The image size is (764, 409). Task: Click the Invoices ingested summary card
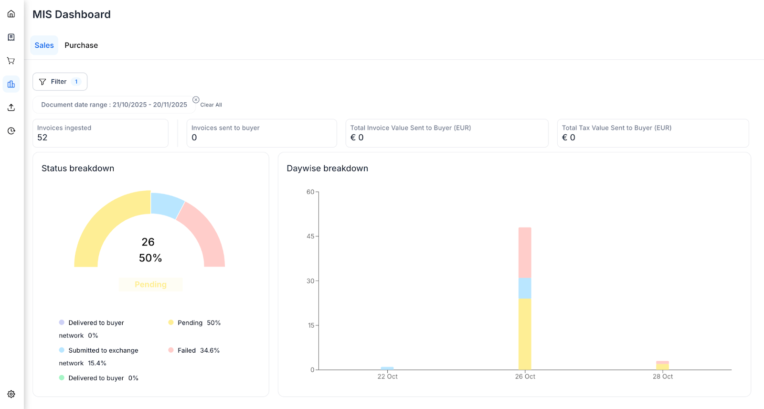pyautogui.click(x=100, y=133)
